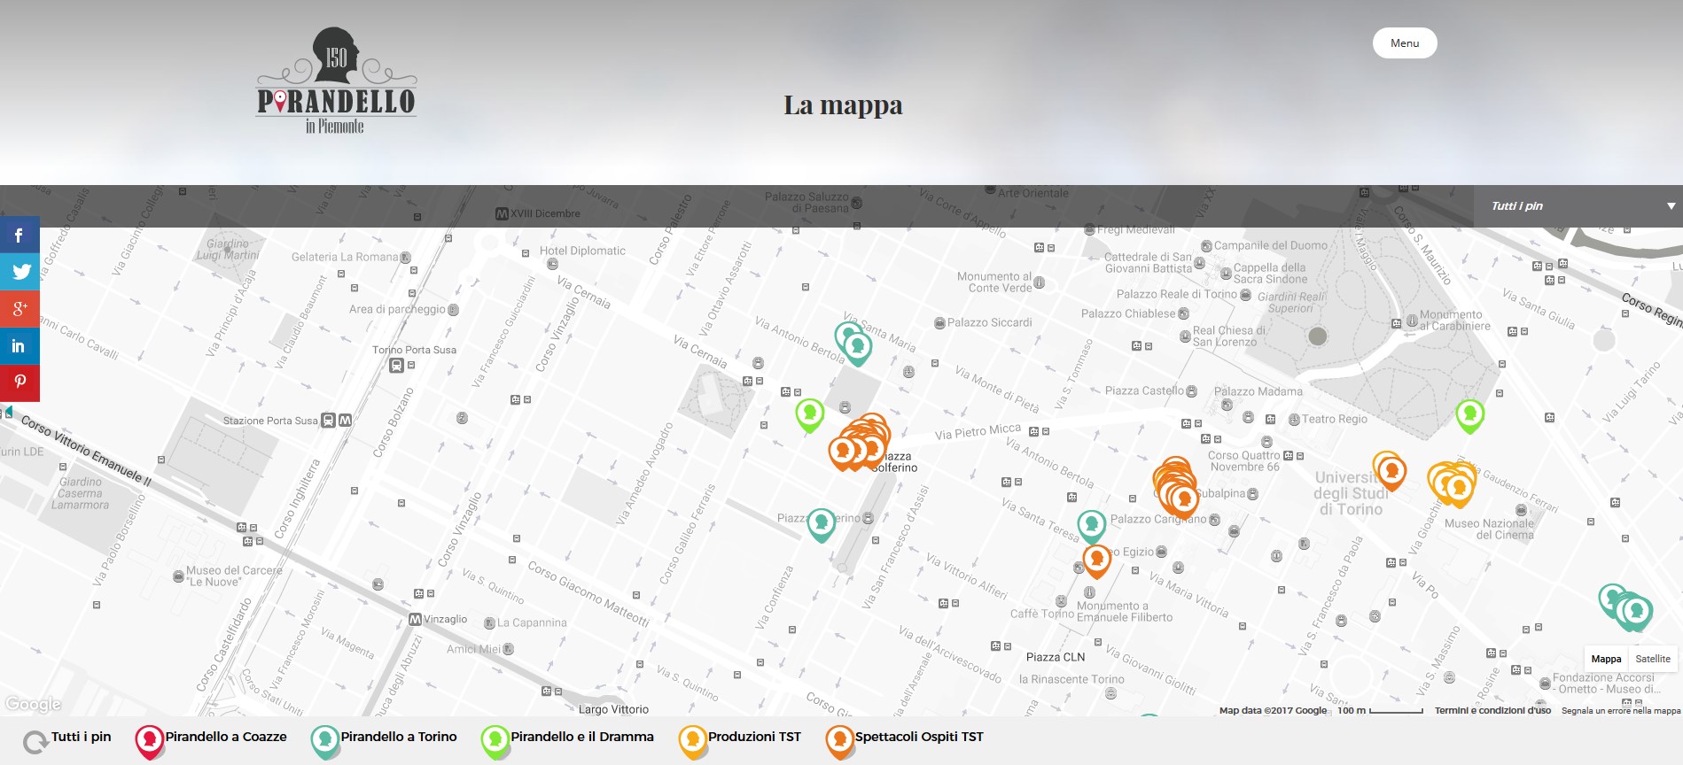The image size is (1683, 765).
Task: Click the Museo del Carcere Le Nuove label
Action: pos(234,576)
